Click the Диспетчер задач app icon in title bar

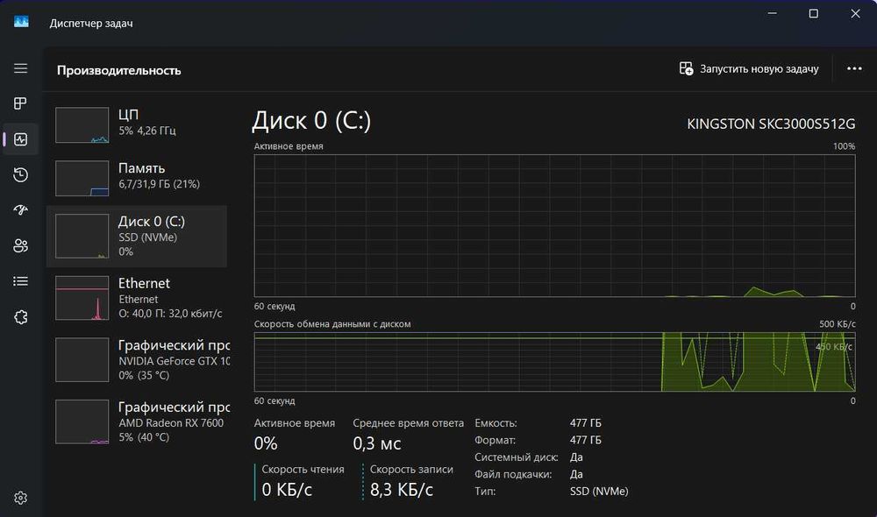click(21, 22)
